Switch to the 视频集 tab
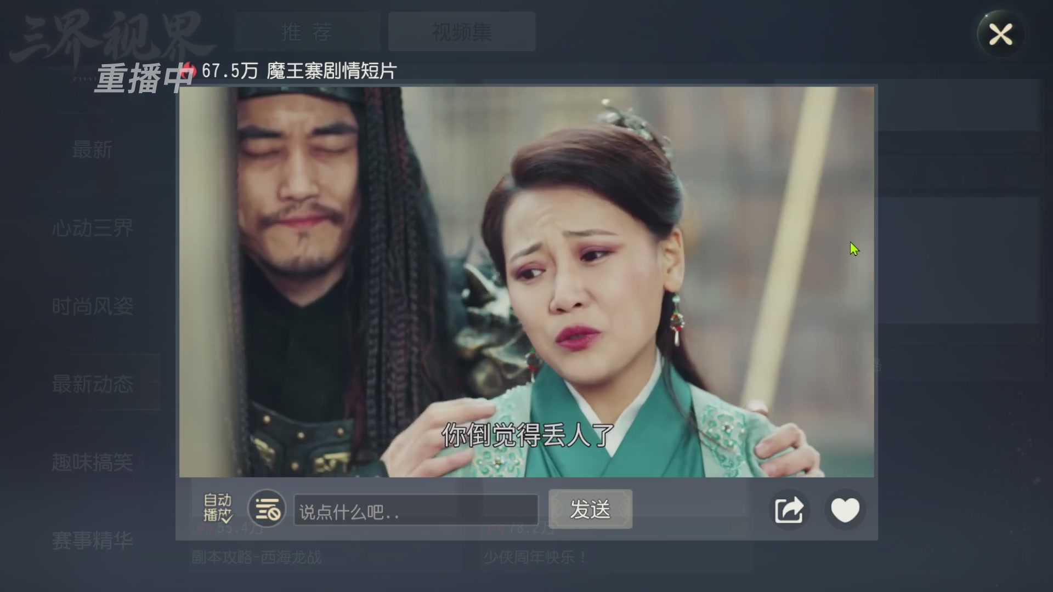The height and width of the screenshot is (592, 1053). click(x=462, y=32)
